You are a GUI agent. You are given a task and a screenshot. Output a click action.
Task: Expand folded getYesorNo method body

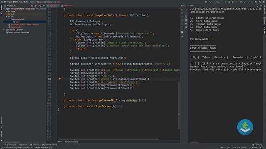[x=143, y=100]
